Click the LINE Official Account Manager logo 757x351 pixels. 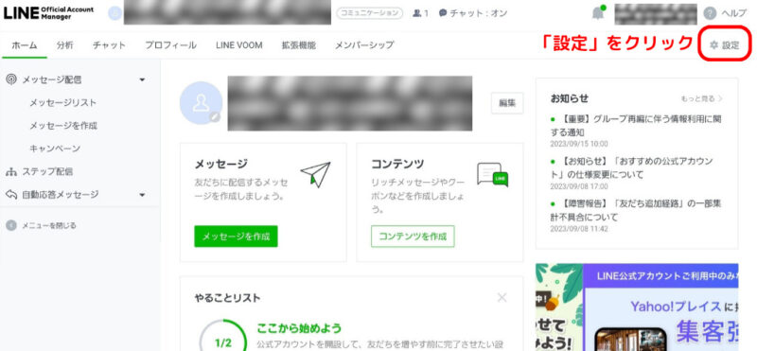coord(49,13)
